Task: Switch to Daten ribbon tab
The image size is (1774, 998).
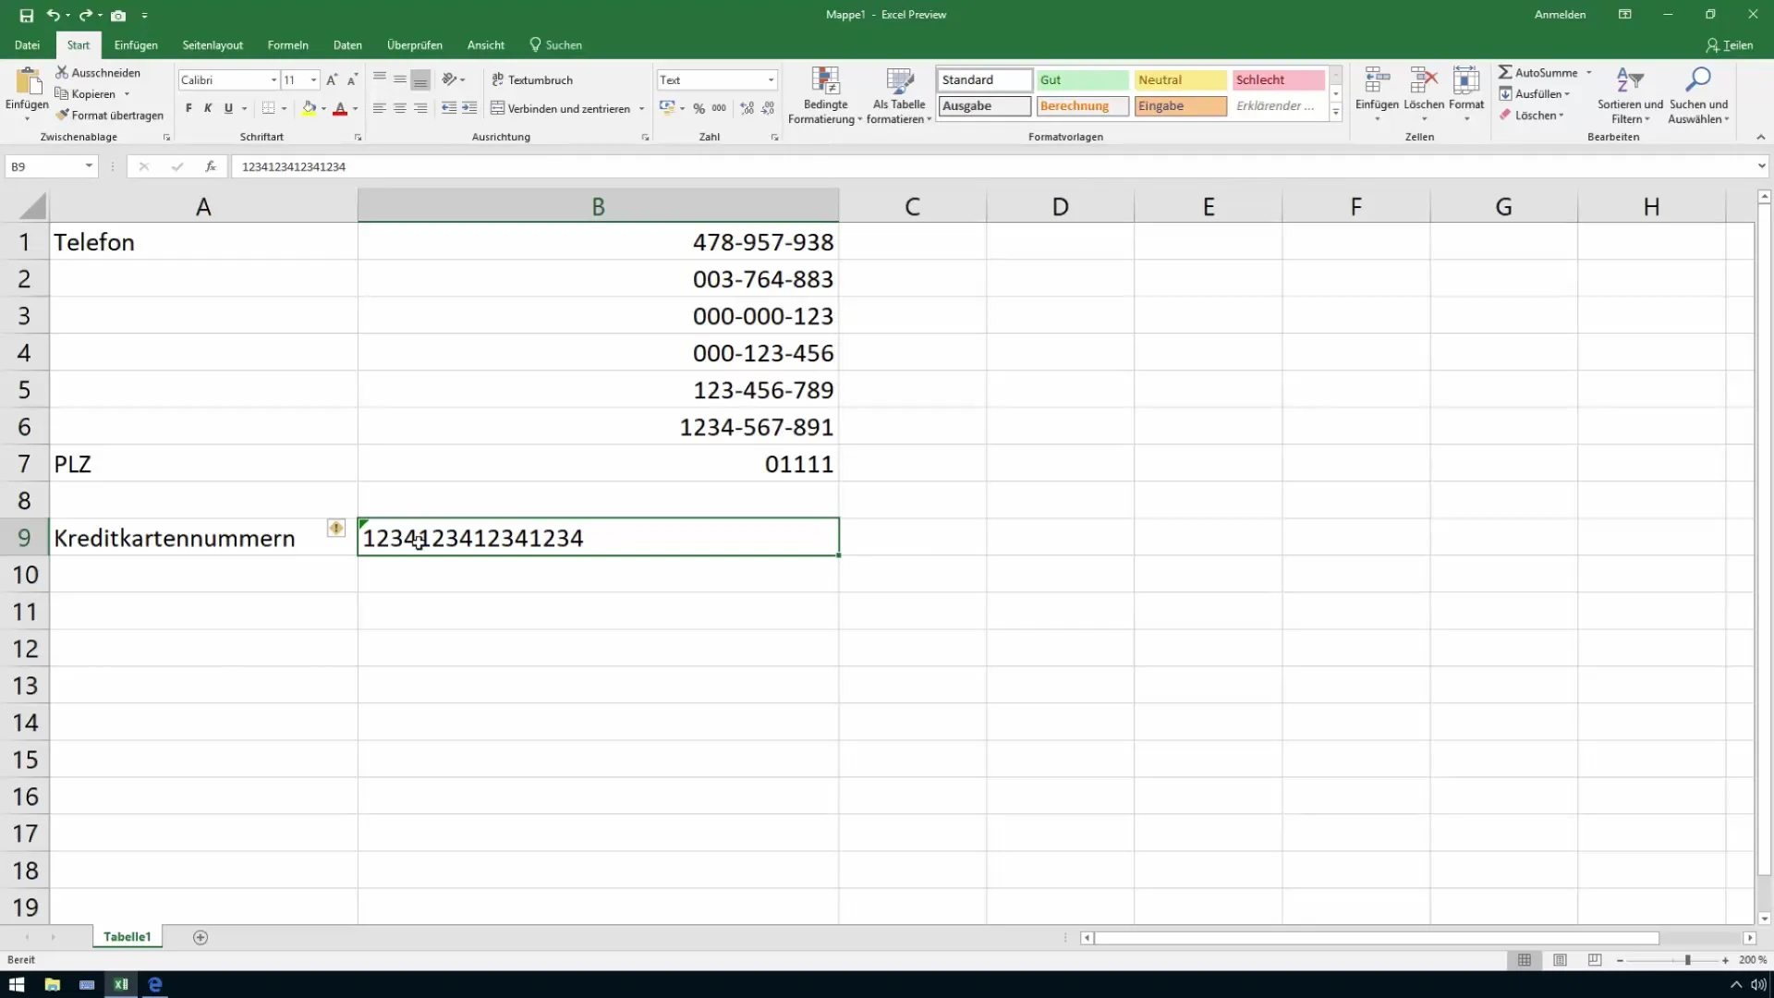Action: point(347,44)
